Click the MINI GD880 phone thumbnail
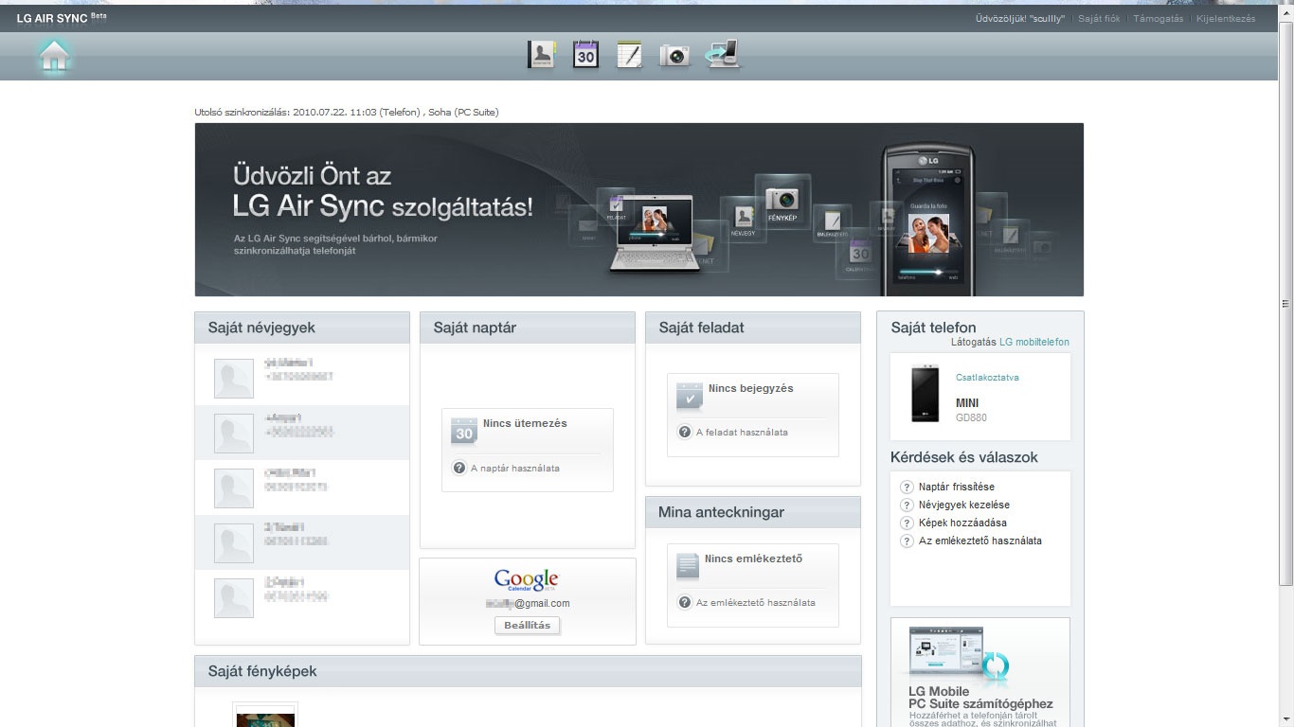The height and width of the screenshot is (727, 1294). pos(926,393)
